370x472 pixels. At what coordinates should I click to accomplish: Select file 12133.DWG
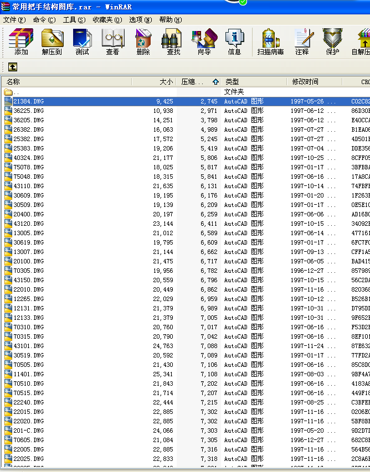pyautogui.click(x=28, y=318)
